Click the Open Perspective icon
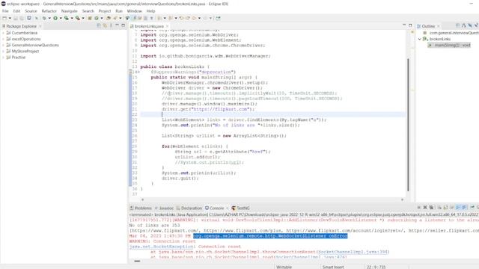The width and height of the screenshot is (479, 269). point(218,18)
